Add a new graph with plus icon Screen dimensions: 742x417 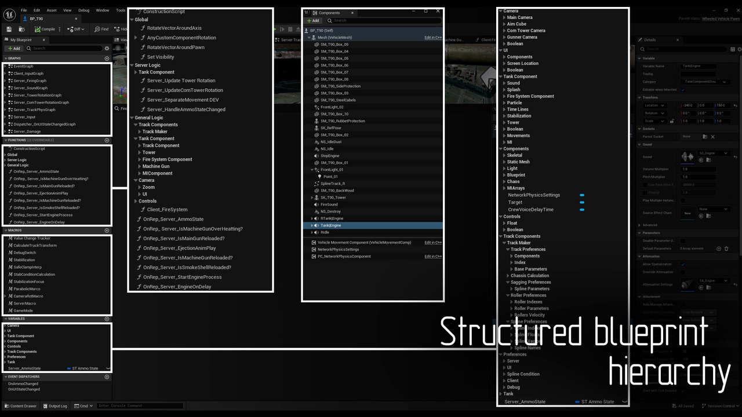click(107, 58)
